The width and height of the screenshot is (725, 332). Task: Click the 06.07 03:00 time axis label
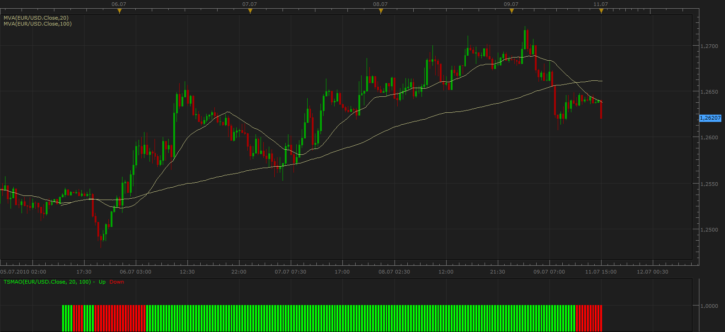(x=135, y=272)
